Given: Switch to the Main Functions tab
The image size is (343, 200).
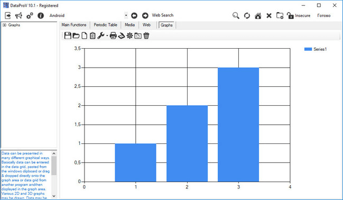Looking at the screenshot, I should coord(74,25).
